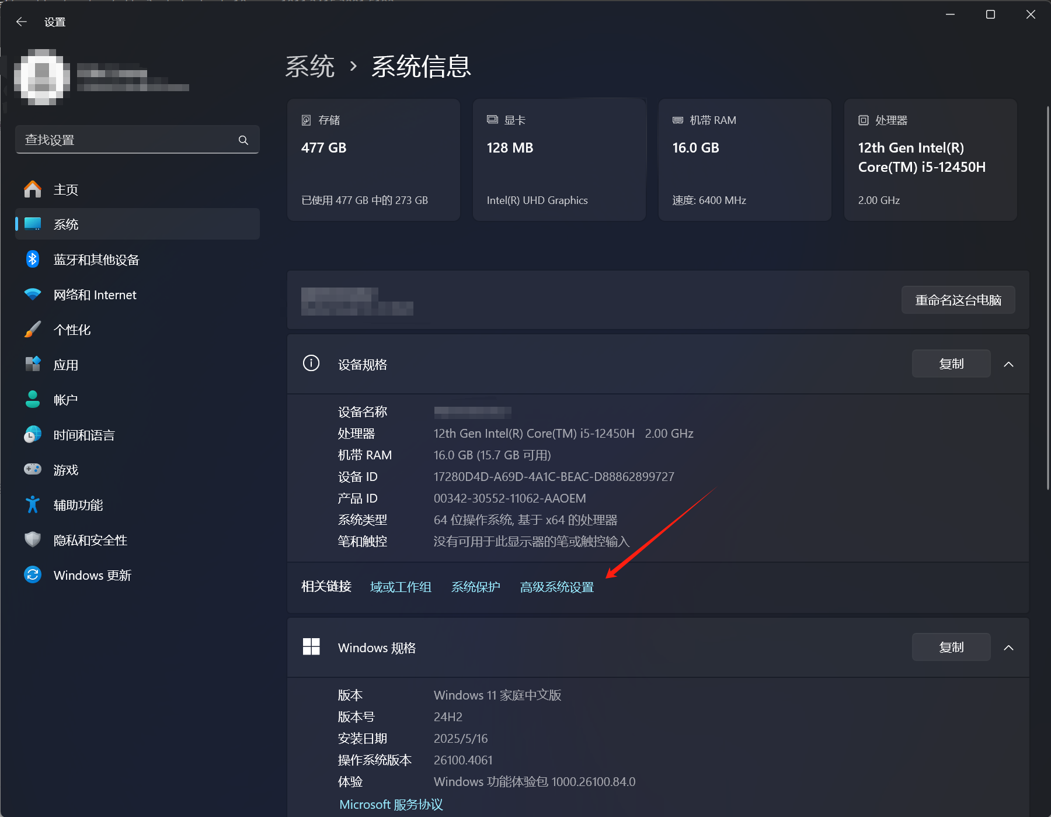This screenshot has height=817, width=1051.
Task: Select the 产品 ID value 00342-30552-11062-AAOEM
Action: point(510,498)
